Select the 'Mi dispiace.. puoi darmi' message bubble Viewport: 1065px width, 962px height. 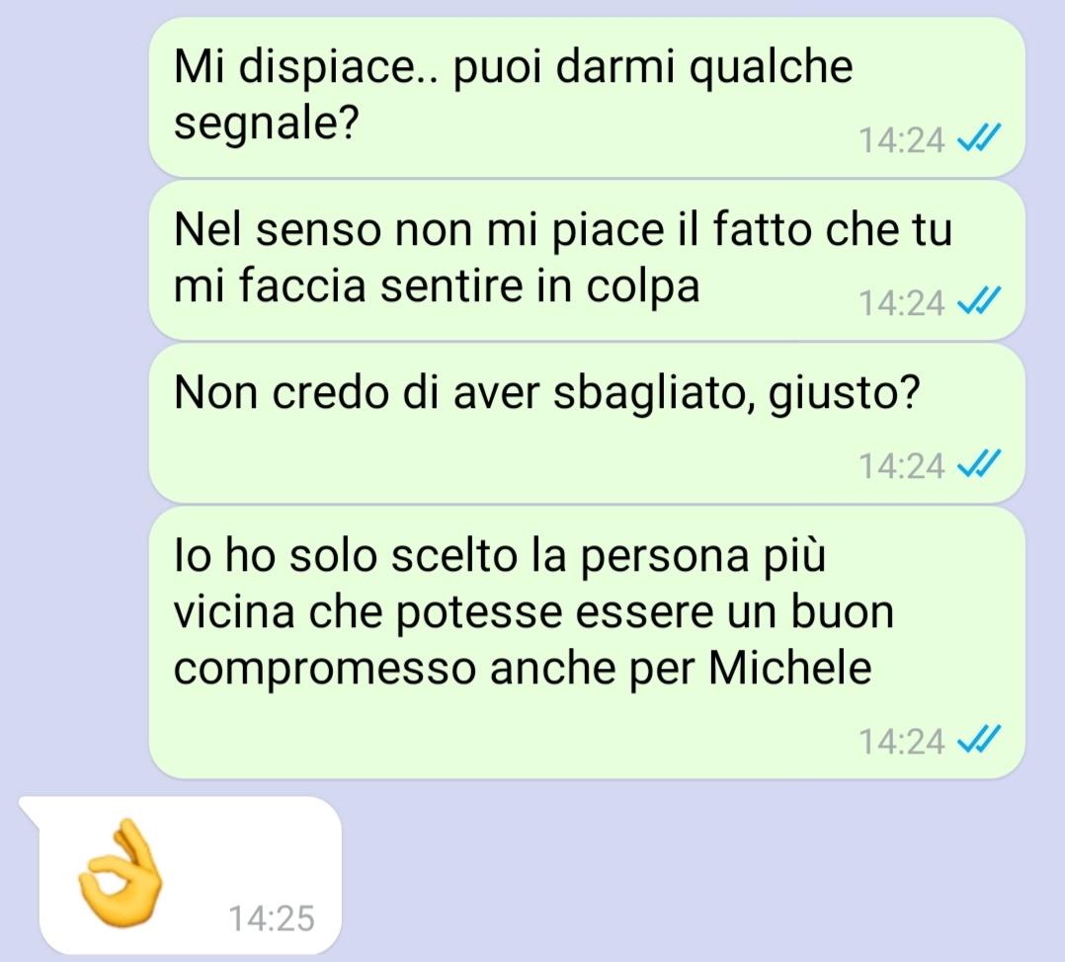[587, 97]
